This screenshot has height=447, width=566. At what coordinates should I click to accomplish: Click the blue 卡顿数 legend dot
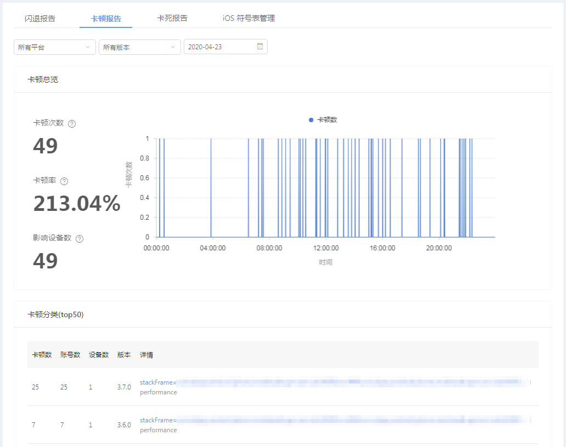click(x=311, y=119)
